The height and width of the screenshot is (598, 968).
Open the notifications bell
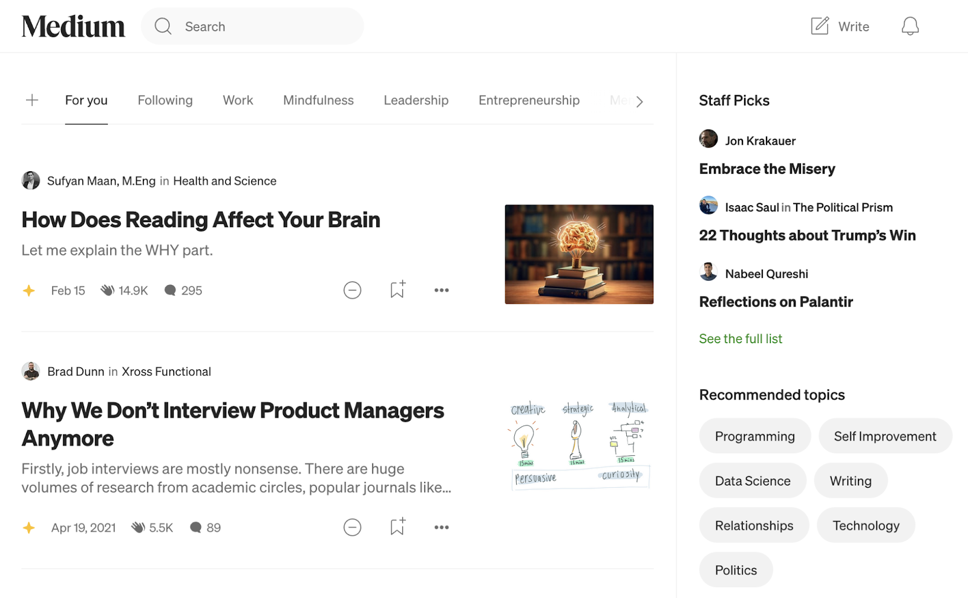point(909,26)
